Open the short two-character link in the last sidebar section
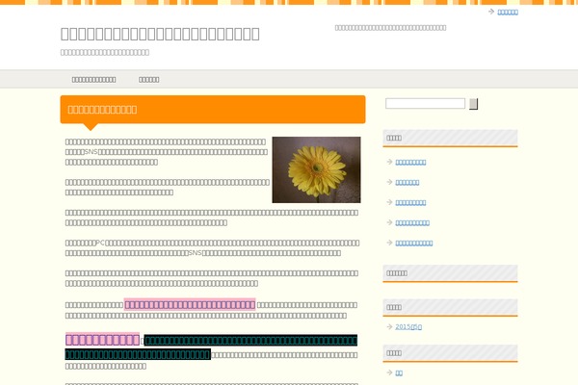The height and width of the screenshot is (385, 578). point(399,372)
